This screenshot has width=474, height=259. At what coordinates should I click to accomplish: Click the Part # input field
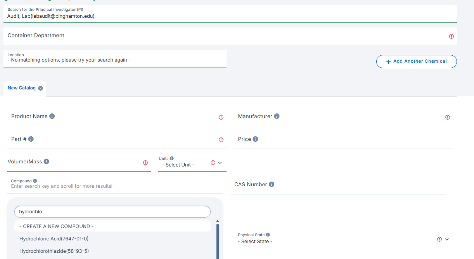(117, 140)
